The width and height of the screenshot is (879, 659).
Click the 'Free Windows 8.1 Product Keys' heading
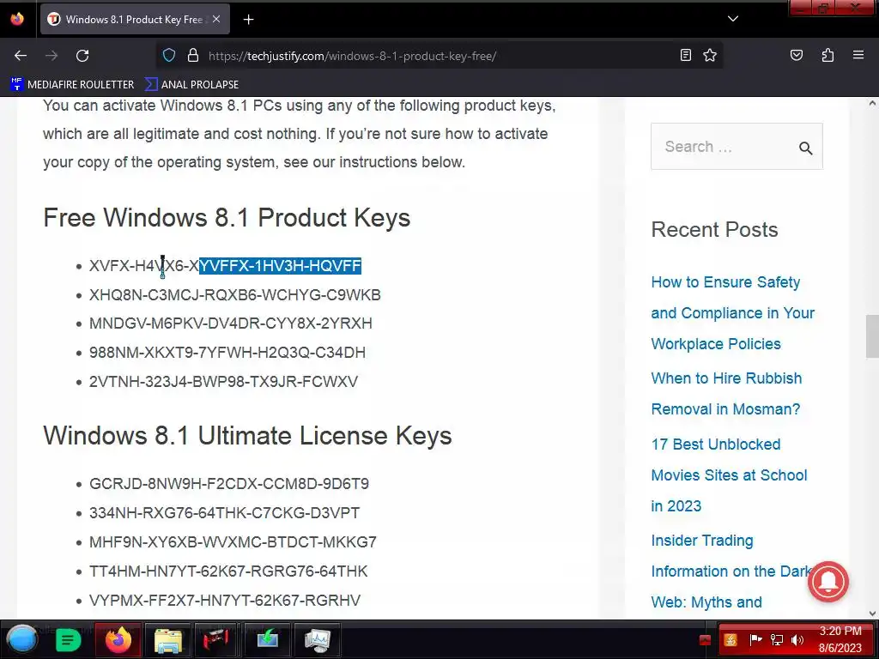(227, 218)
